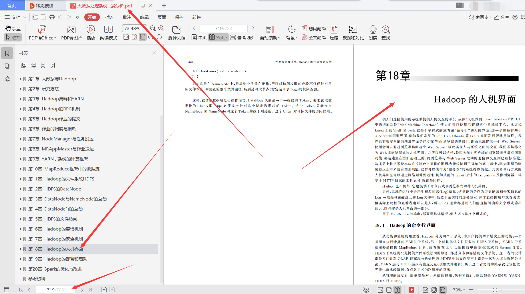The image size is (525, 294).
Task: Close the 书签 bookmarks panel
Action: point(154,53)
